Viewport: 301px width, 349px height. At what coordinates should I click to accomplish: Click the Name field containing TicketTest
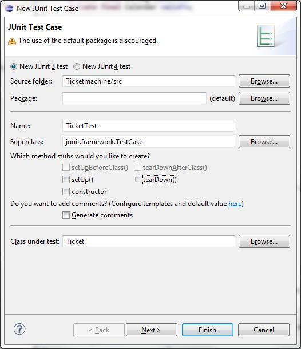coord(148,125)
